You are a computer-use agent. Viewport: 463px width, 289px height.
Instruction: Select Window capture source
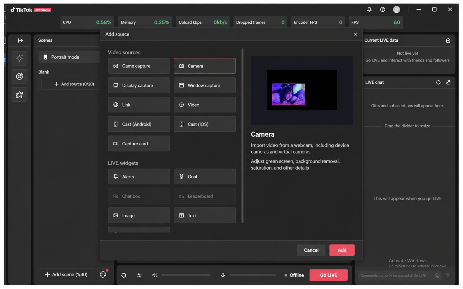pos(205,85)
